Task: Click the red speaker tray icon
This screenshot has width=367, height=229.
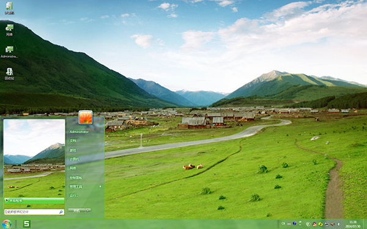Action: (333, 224)
